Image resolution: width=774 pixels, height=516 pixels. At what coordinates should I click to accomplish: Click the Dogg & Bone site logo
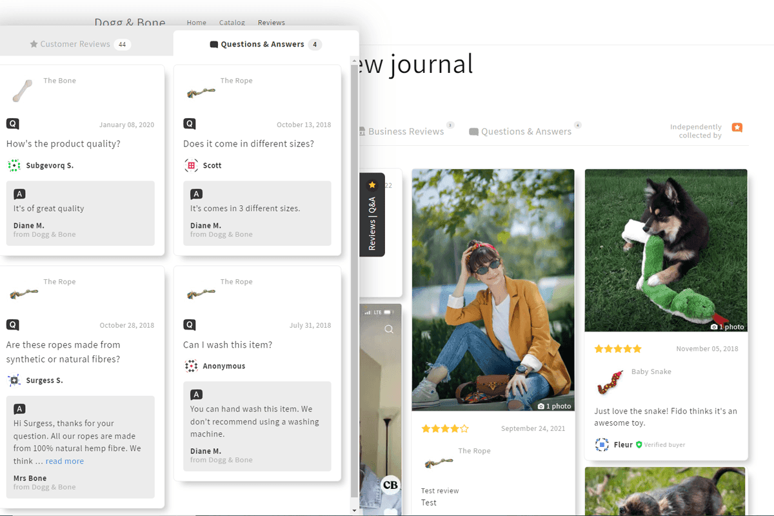click(130, 22)
